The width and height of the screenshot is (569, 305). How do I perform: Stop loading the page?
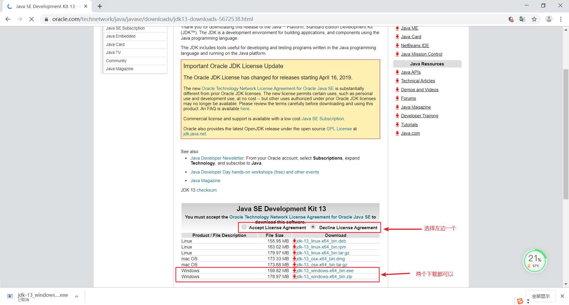(31, 19)
